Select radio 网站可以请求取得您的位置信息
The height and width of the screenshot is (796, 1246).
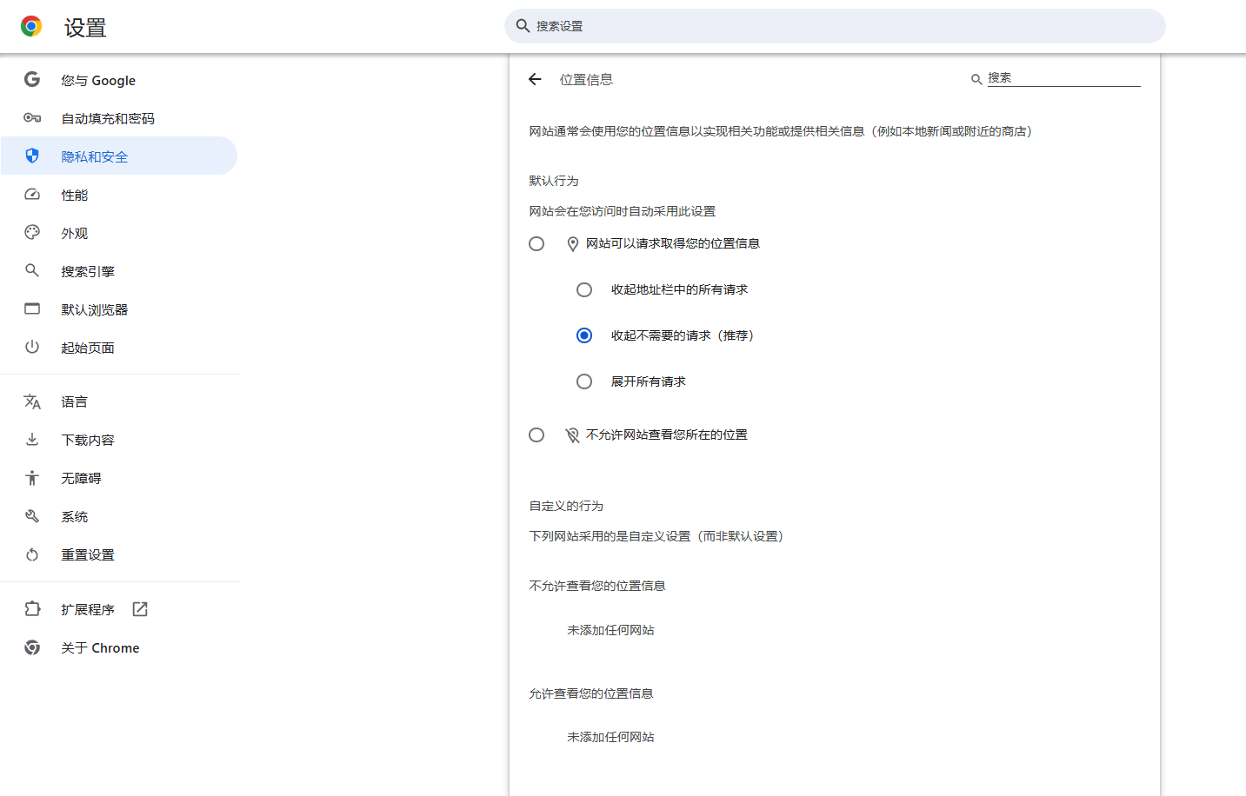click(536, 244)
